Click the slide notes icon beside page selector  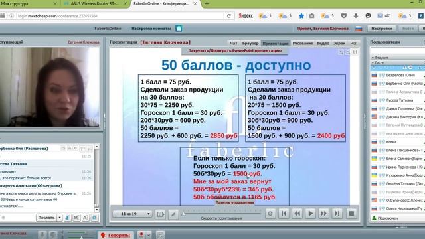(160, 214)
